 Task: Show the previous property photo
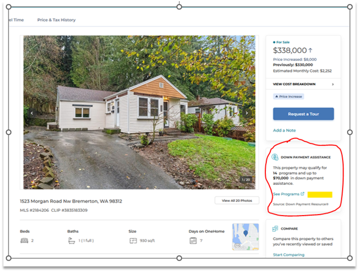(32, 113)
